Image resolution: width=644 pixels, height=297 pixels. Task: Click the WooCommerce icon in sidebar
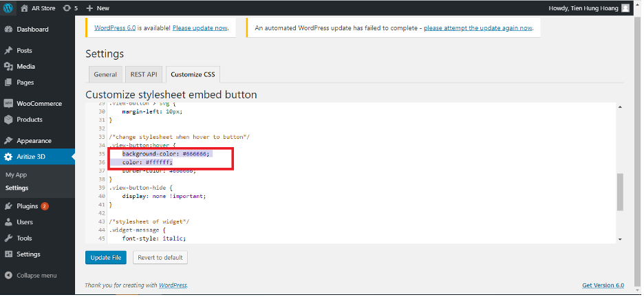tap(8, 103)
